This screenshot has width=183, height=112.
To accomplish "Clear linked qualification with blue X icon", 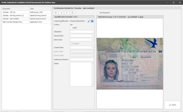I will [x=92, y=21].
